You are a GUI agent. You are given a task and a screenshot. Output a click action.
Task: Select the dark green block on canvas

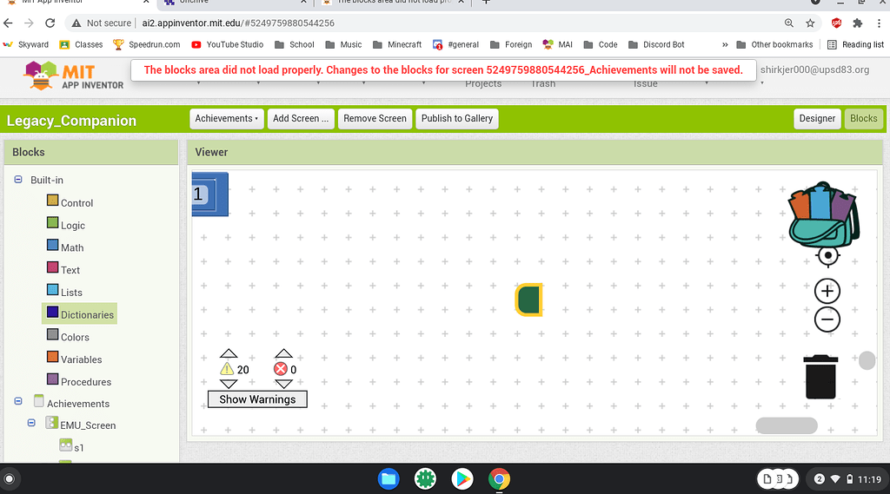(528, 300)
